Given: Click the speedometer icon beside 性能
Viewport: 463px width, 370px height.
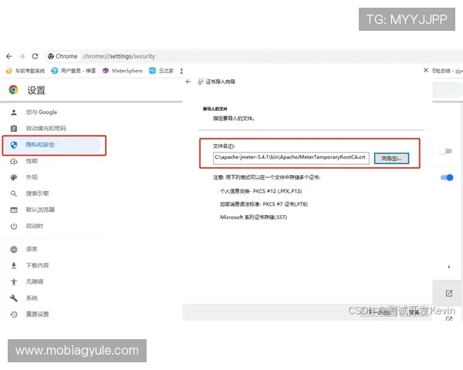Looking at the screenshot, I should tap(14, 161).
